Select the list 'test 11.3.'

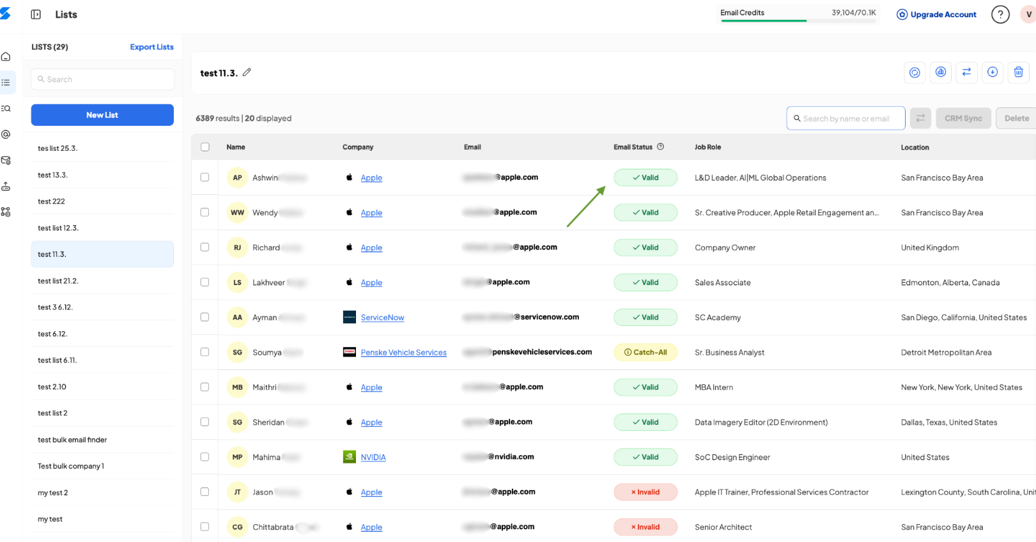pyautogui.click(x=102, y=254)
